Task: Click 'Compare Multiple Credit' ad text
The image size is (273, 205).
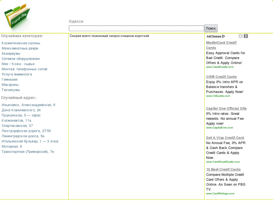Action: coord(225,175)
